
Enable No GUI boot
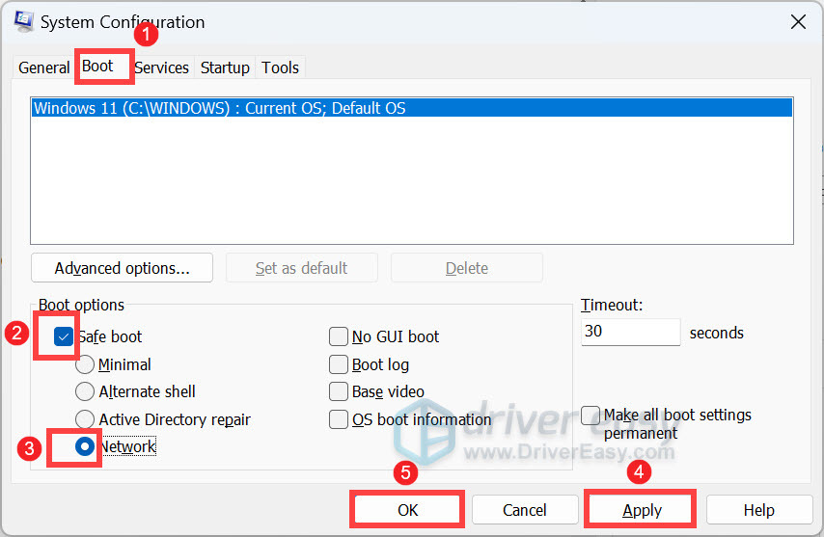click(339, 336)
